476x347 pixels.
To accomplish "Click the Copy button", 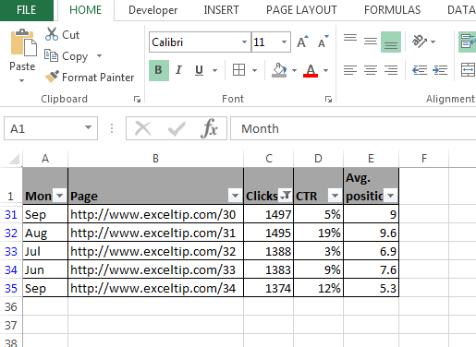I will [x=67, y=56].
